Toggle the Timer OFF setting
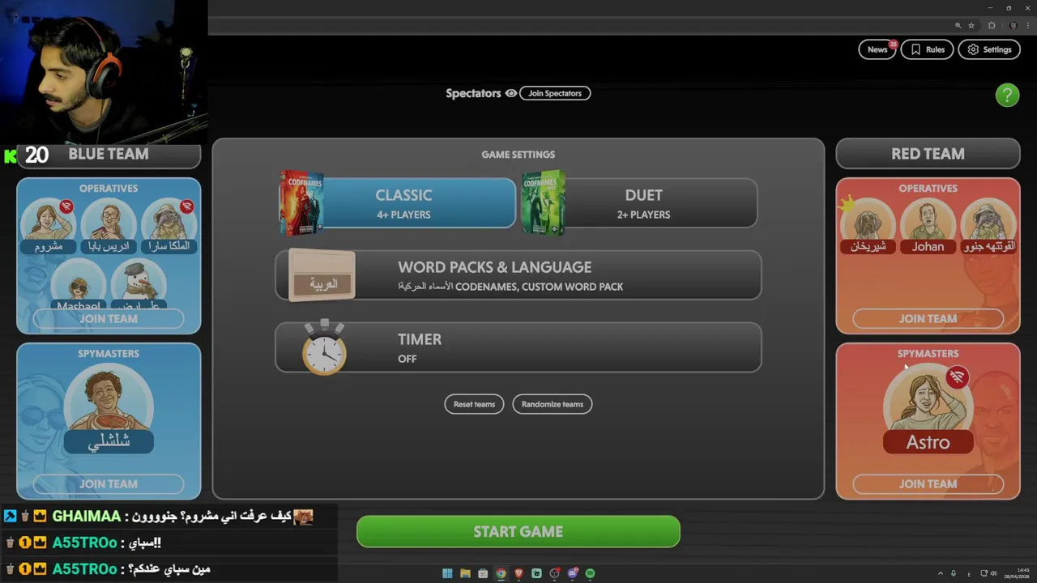Image resolution: width=1037 pixels, height=583 pixels. pyautogui.click(x=518, y=347)
